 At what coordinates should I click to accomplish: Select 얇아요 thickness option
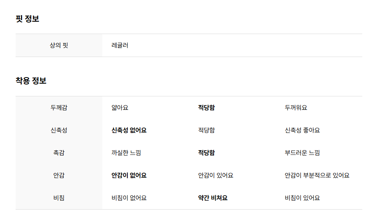click(120, 108)
